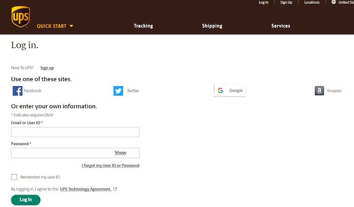Viewport: 354px width, 207px height.
Task: Click the Email or User ID field
Action: tap(75, 132)
